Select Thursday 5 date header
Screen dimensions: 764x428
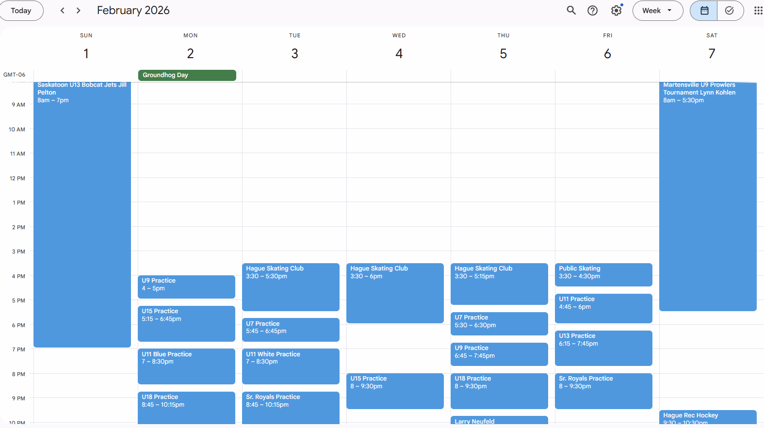coord(503,53)
